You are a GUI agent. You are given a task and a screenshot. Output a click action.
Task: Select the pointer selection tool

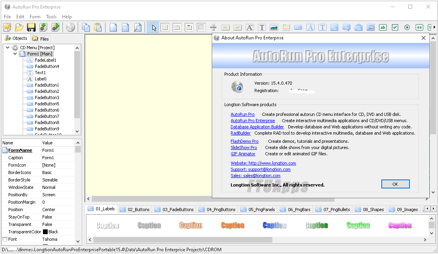[153, 27]
